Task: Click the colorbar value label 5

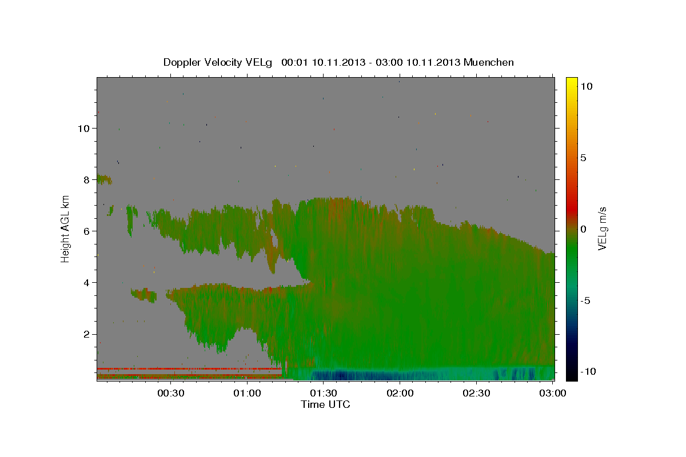Action: [583, 158]
